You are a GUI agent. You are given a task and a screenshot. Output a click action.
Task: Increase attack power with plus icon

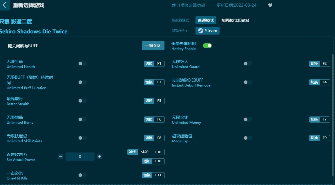pyautogui.click(x=99, y=157)
